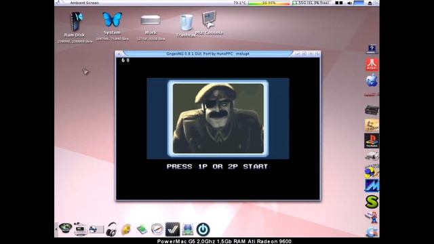Open the double checkmark icon in the dock
Image resolution: width=434 pixels, height=244 pixels.
172,229
